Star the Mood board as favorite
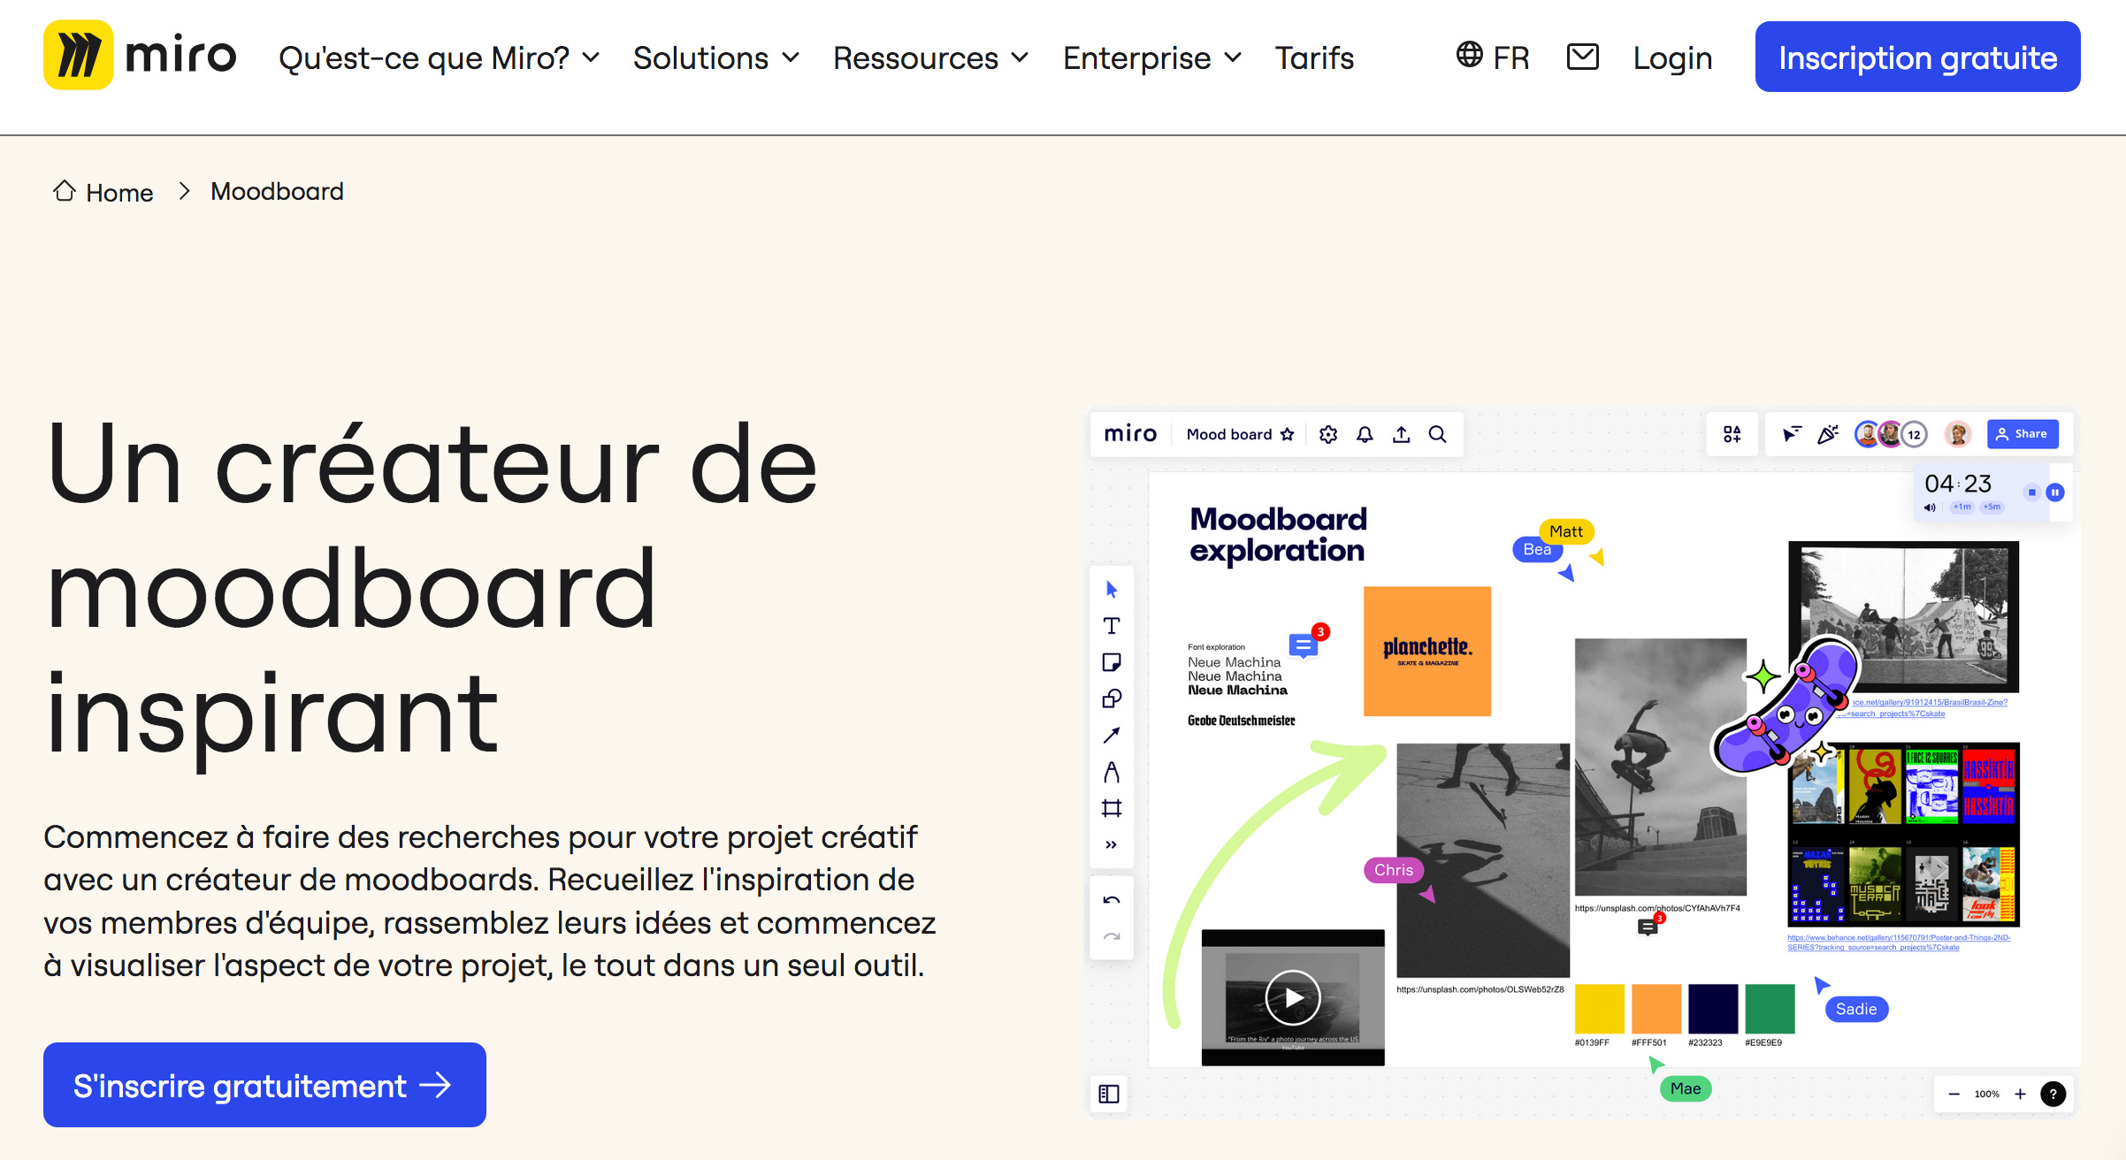 1288,434
